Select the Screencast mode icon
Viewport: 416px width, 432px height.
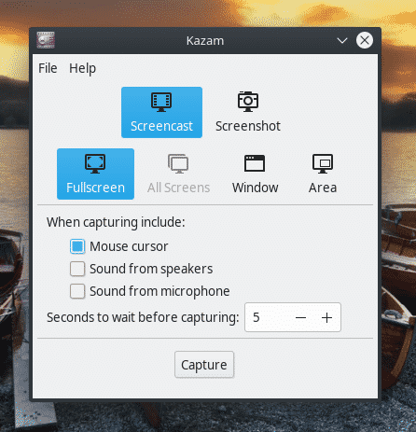pyautogui.click(x=161, y=102)
